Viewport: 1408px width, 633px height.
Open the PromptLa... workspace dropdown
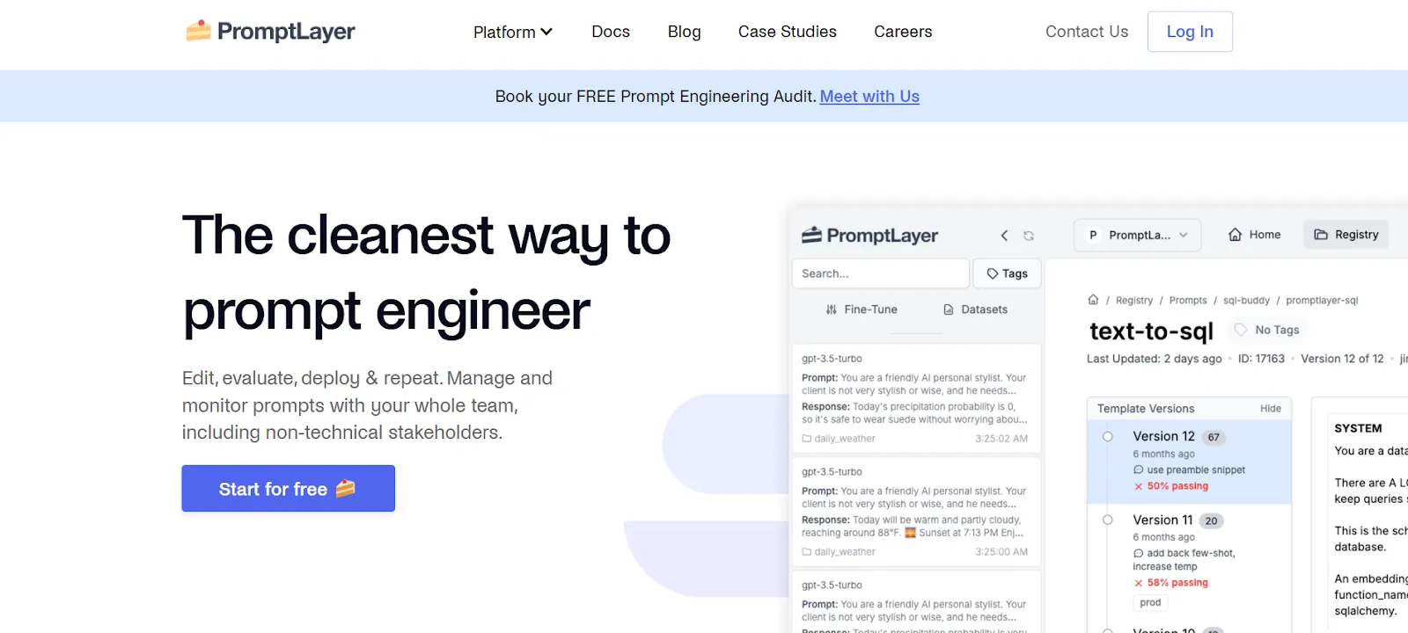click(1137, 235)
